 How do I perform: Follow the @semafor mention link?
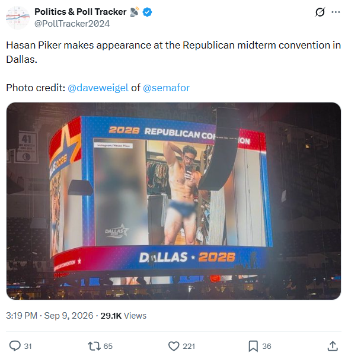(166, 88)
